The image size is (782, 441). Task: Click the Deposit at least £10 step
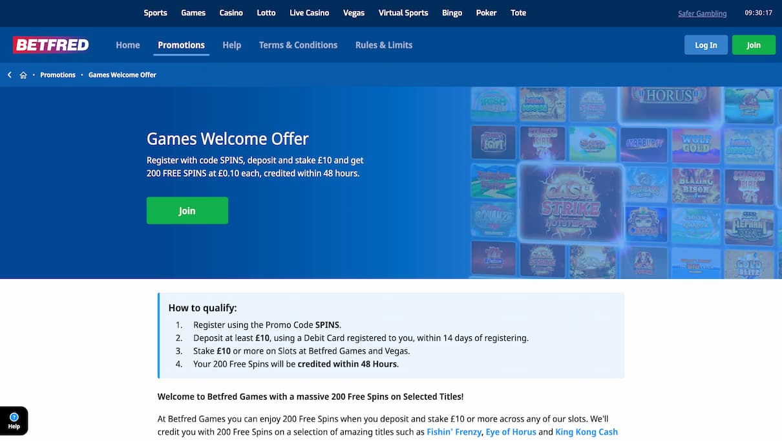click(x=361, y=338)
